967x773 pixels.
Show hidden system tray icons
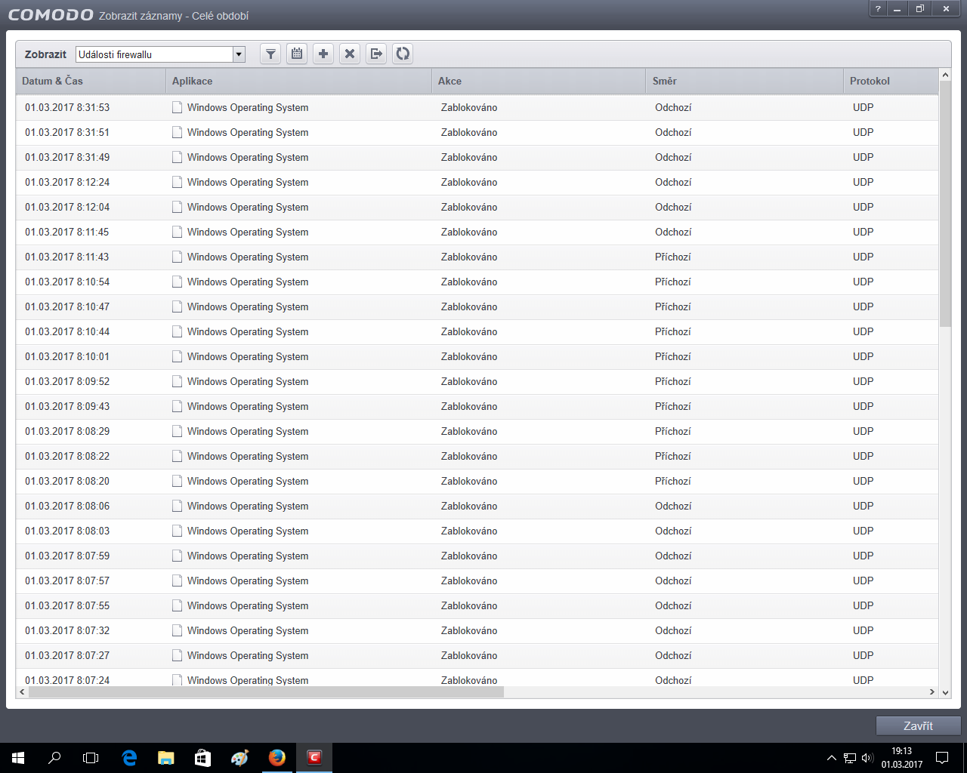[x=831, y=758]
